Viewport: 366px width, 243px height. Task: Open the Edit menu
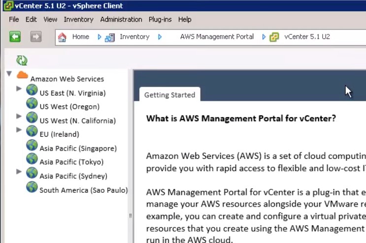[31, 19]
